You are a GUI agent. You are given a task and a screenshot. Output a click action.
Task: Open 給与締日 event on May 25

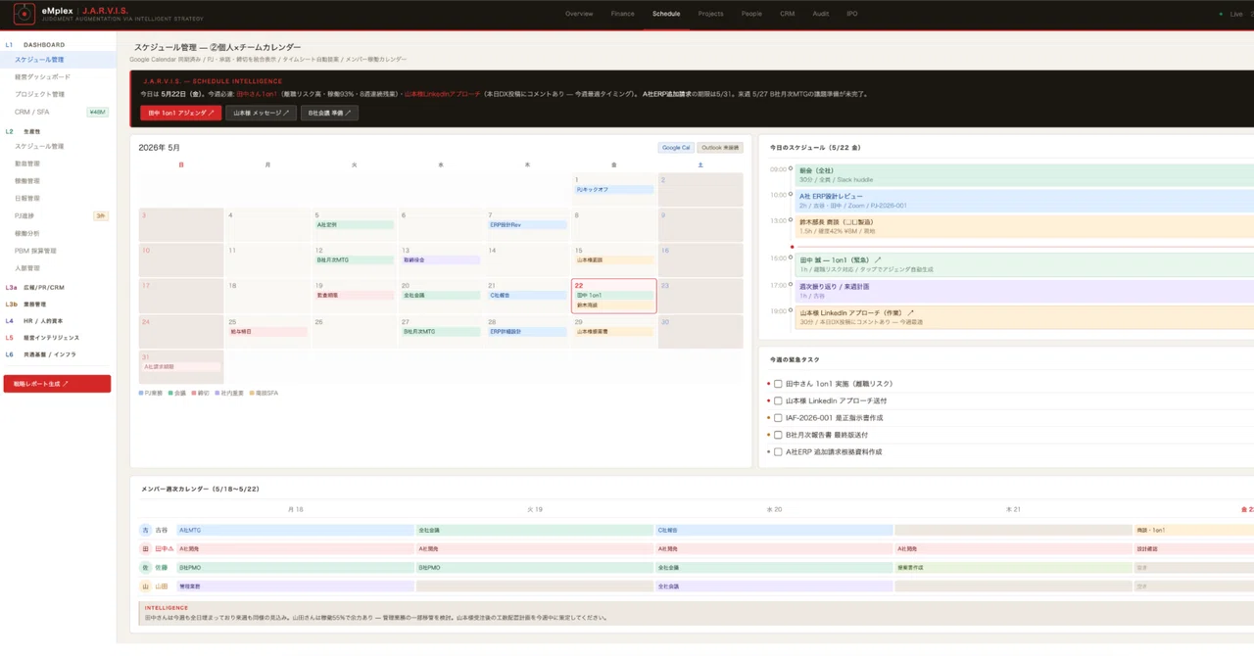pyautogui.click(x=268, y=332)
